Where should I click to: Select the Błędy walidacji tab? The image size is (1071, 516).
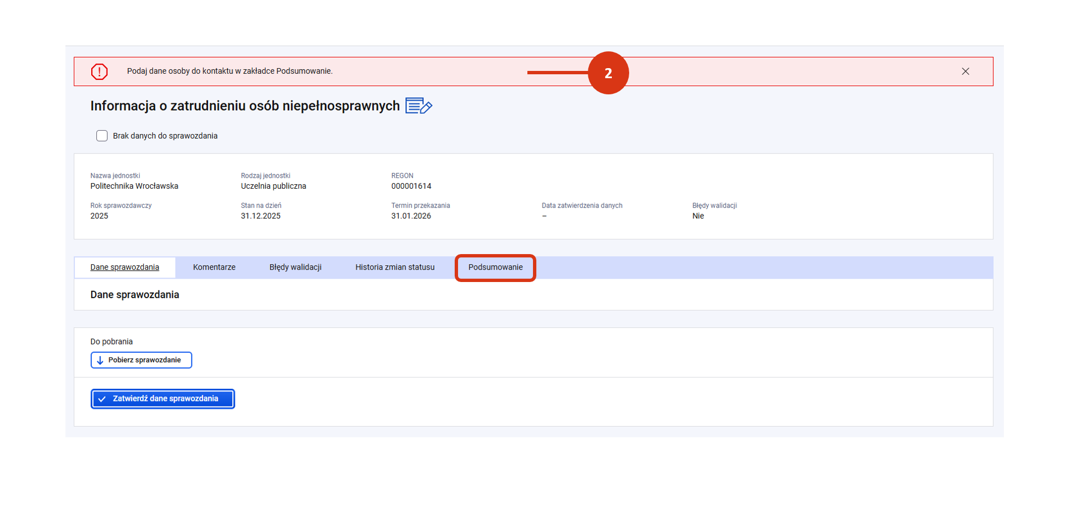pos(295,267)
